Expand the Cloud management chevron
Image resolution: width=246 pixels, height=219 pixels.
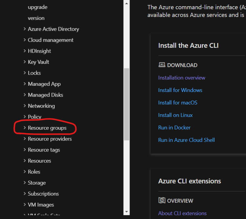click(25, 40)
